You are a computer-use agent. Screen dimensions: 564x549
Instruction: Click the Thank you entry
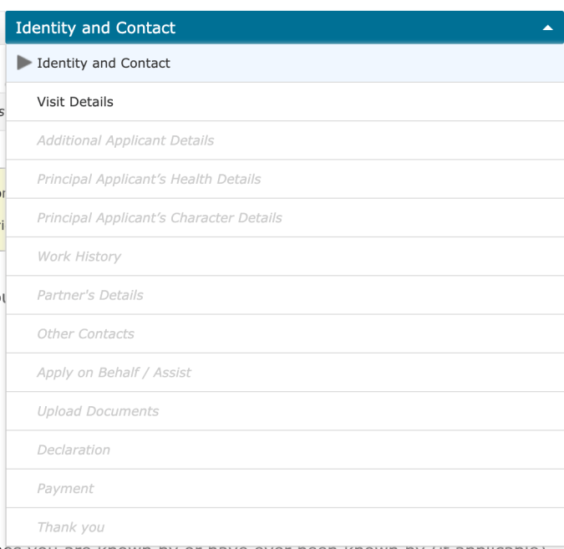tap(70, 527)
